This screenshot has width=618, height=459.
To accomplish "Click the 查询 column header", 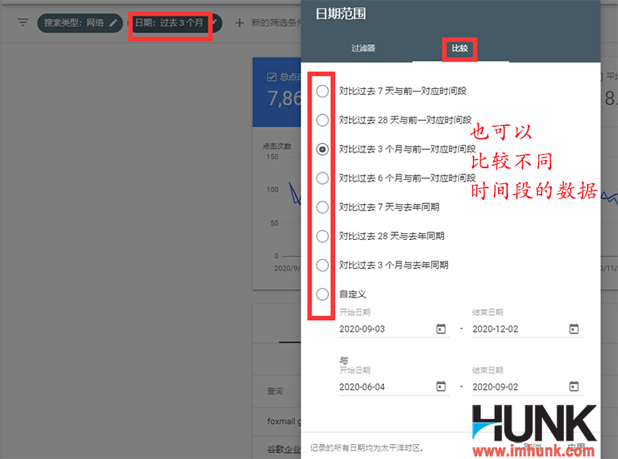I will 275,392.
